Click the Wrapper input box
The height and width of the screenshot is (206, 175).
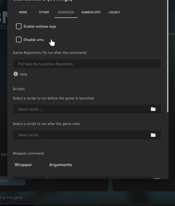pos(30,178)
